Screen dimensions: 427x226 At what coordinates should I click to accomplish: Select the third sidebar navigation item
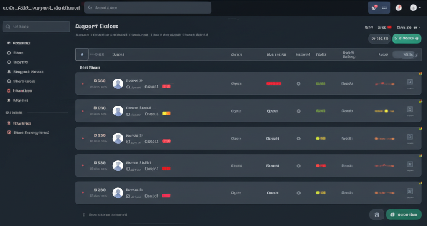[17, 62]
